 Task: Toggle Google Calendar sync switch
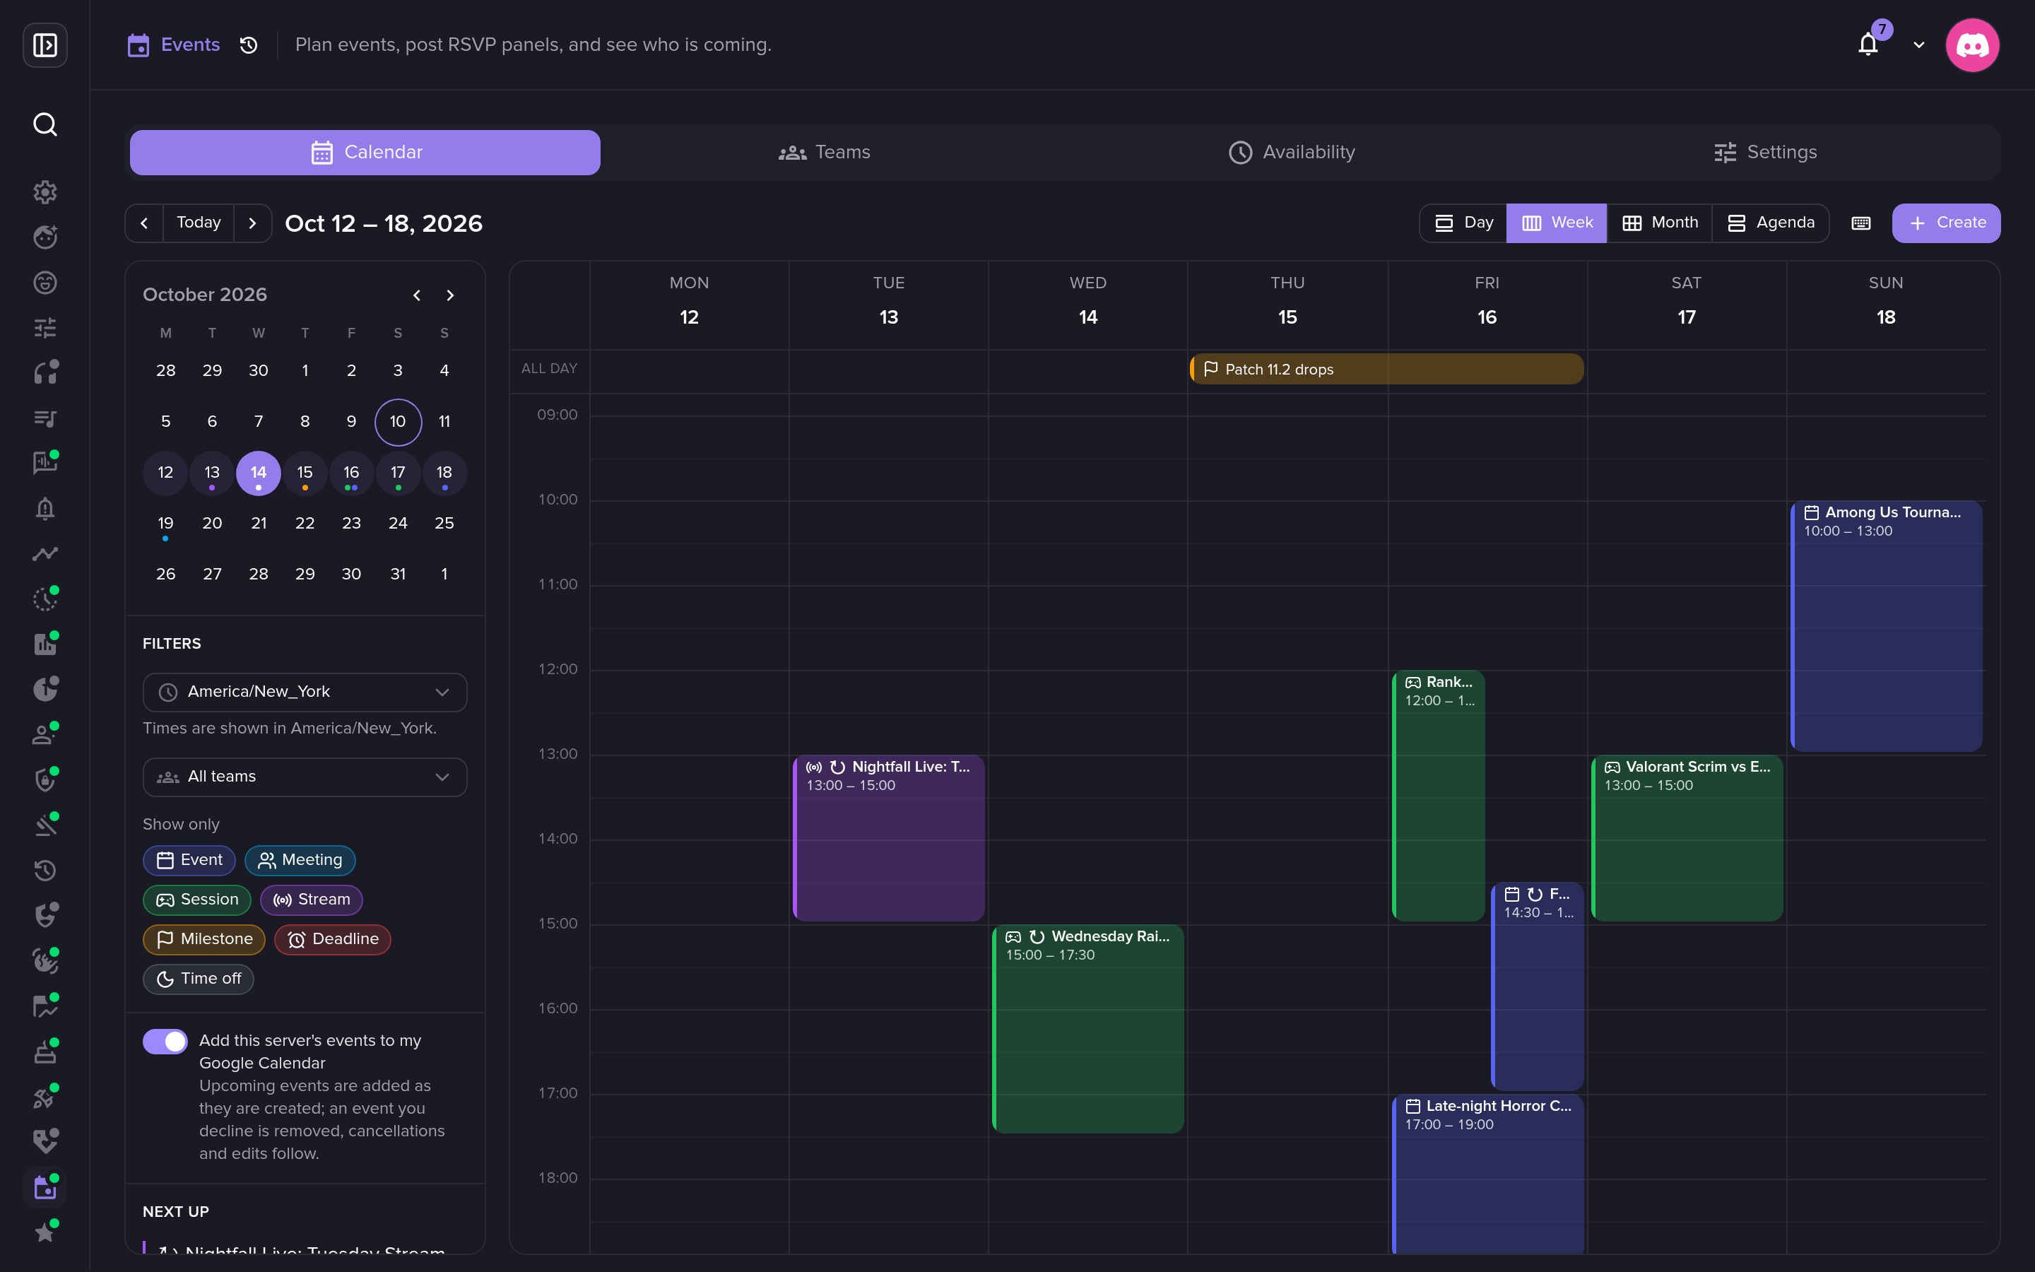[x=165, y=1042]
